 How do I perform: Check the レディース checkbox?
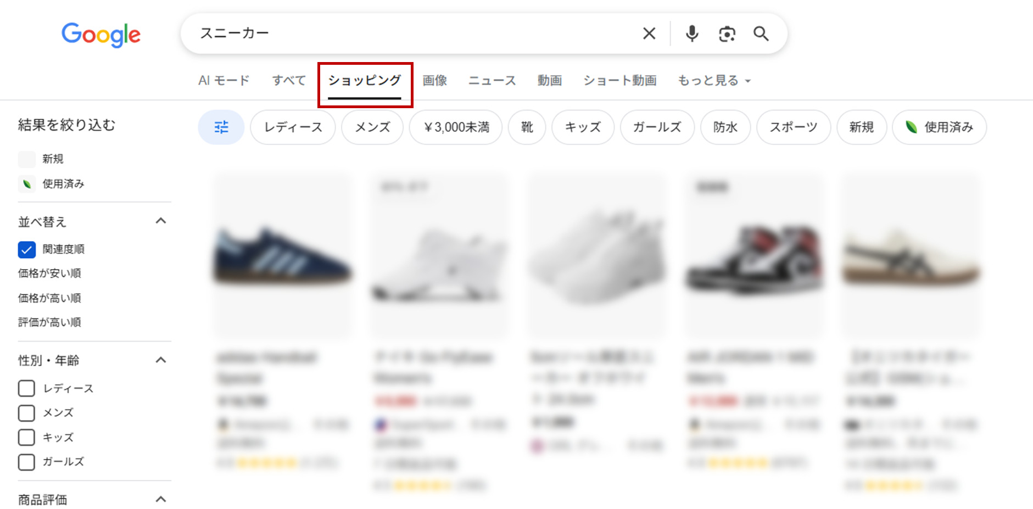click(x=26, y=388)
